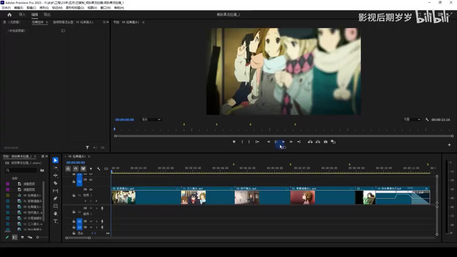Select the 09 惊吓镜头 clip in timeline
The height and width of the screenshot is (257, 457).
pos(262,196)
